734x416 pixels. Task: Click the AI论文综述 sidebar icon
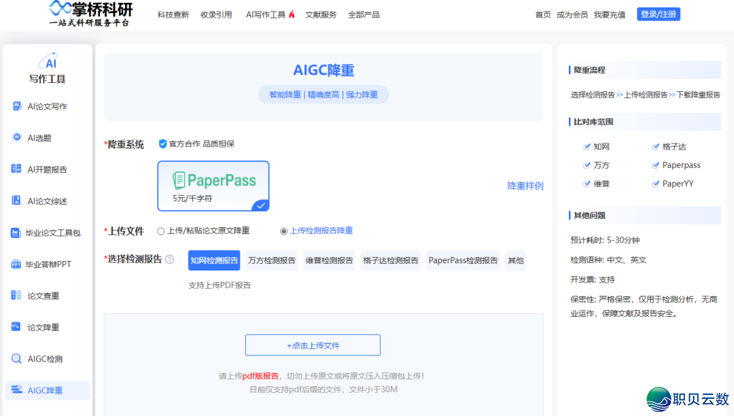click(x=16, y=201)
